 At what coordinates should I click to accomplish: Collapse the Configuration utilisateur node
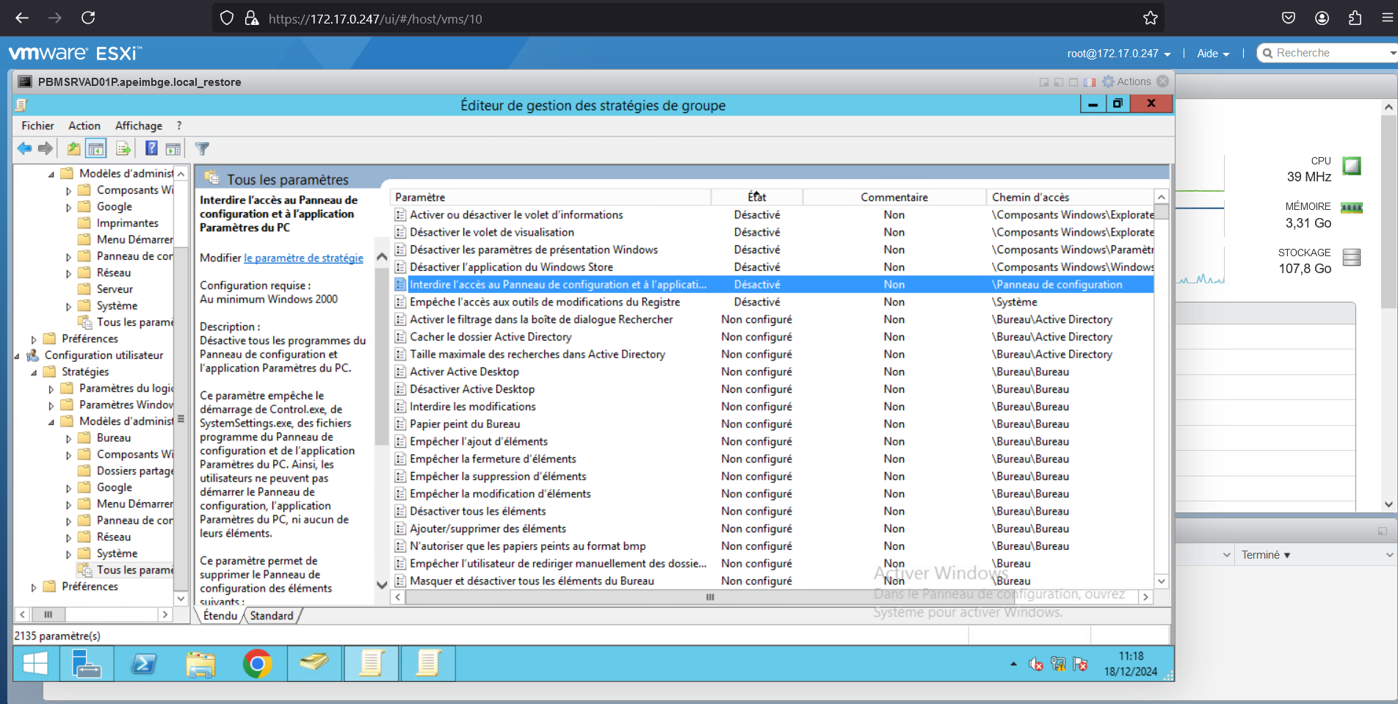[17, 356]
